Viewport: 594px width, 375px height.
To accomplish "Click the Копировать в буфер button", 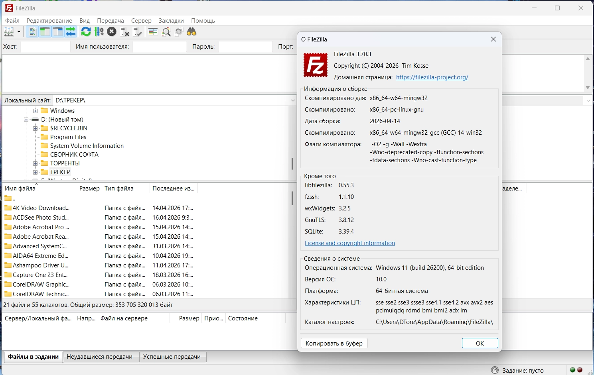I will [x=334, y=344].
